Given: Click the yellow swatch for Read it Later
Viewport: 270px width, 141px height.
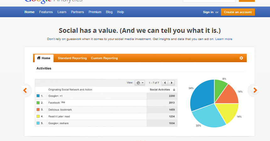Looking at the screenshot, I should [38, 116].
